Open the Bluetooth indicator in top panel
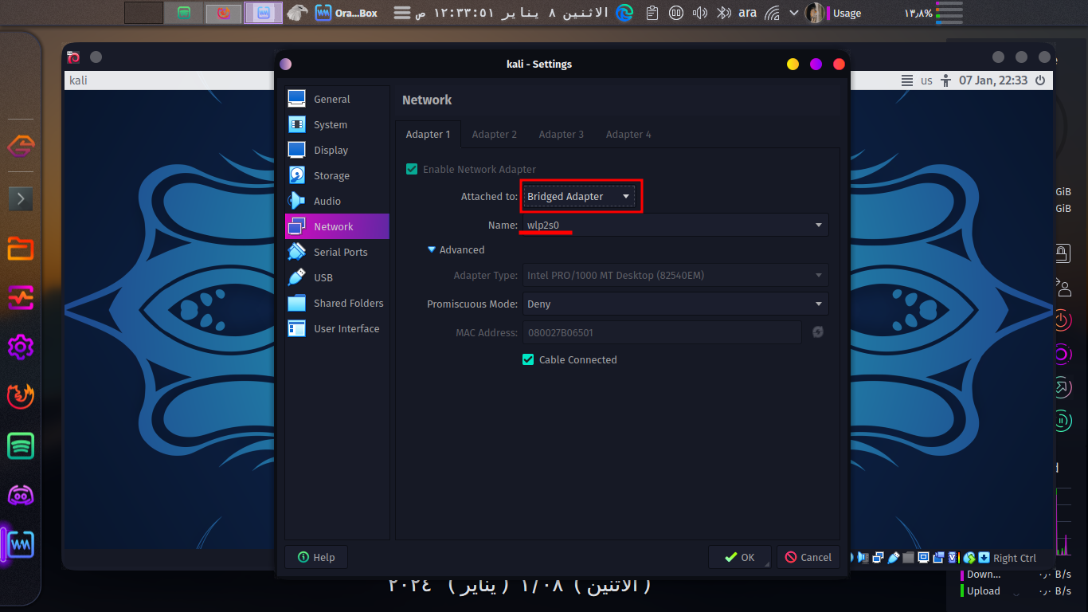Viewport: 1088px width, 612px height. click(x=723, y=13)
